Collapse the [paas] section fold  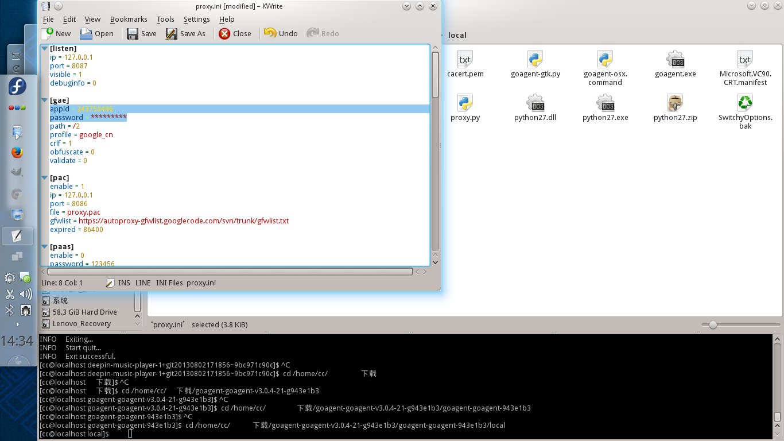pyautogui.click(x=45, y=247)
